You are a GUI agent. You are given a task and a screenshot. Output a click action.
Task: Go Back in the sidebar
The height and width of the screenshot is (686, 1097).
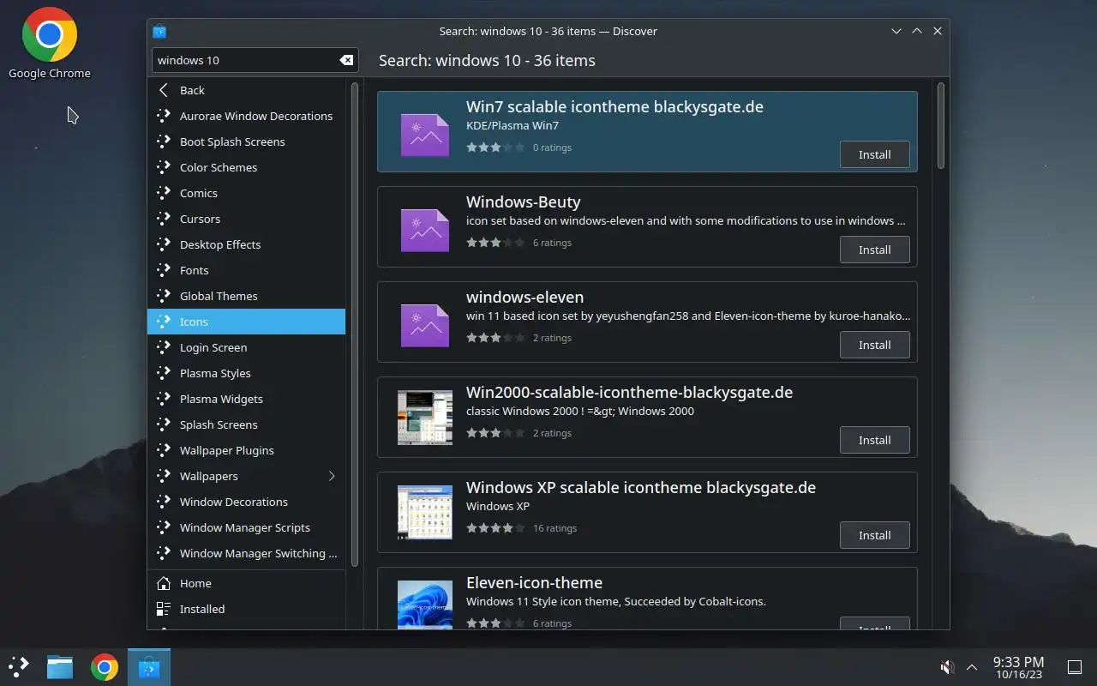[247, 90]
